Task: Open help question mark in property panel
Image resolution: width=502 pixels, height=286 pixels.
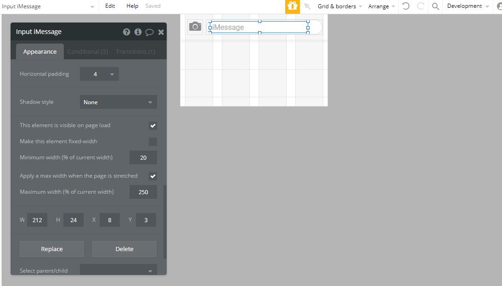Action: (126, 32)
